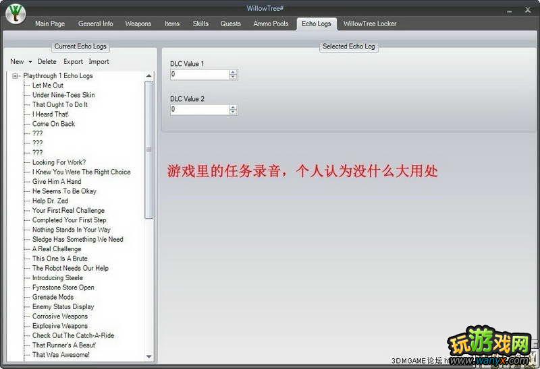Select Playthrough 1 Echo Logs root
Image resolution: width=540 pixels, height=369 pixels.
point(58,75)
